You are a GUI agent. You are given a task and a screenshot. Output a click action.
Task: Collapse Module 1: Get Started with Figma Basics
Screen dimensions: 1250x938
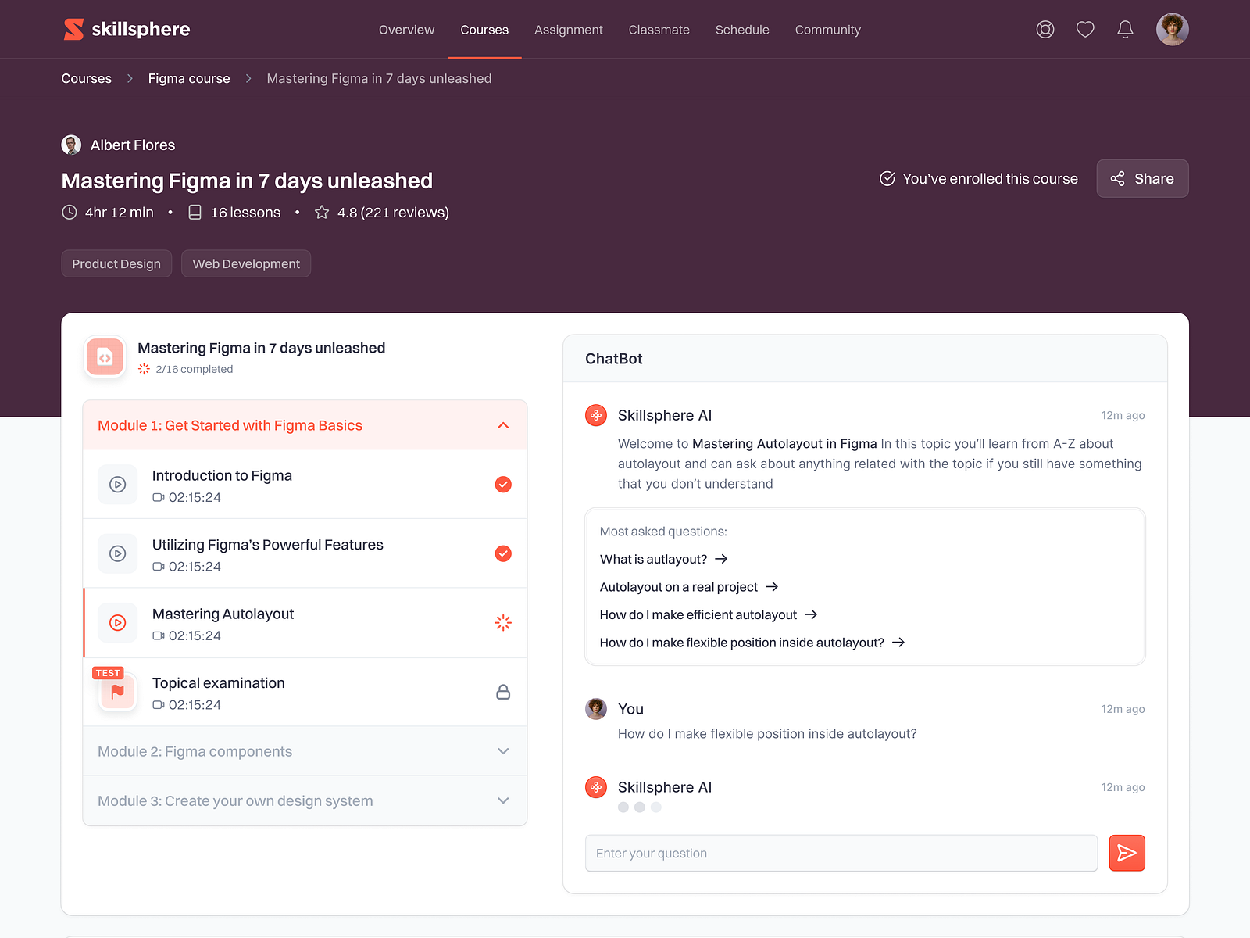tap(503, 424)
